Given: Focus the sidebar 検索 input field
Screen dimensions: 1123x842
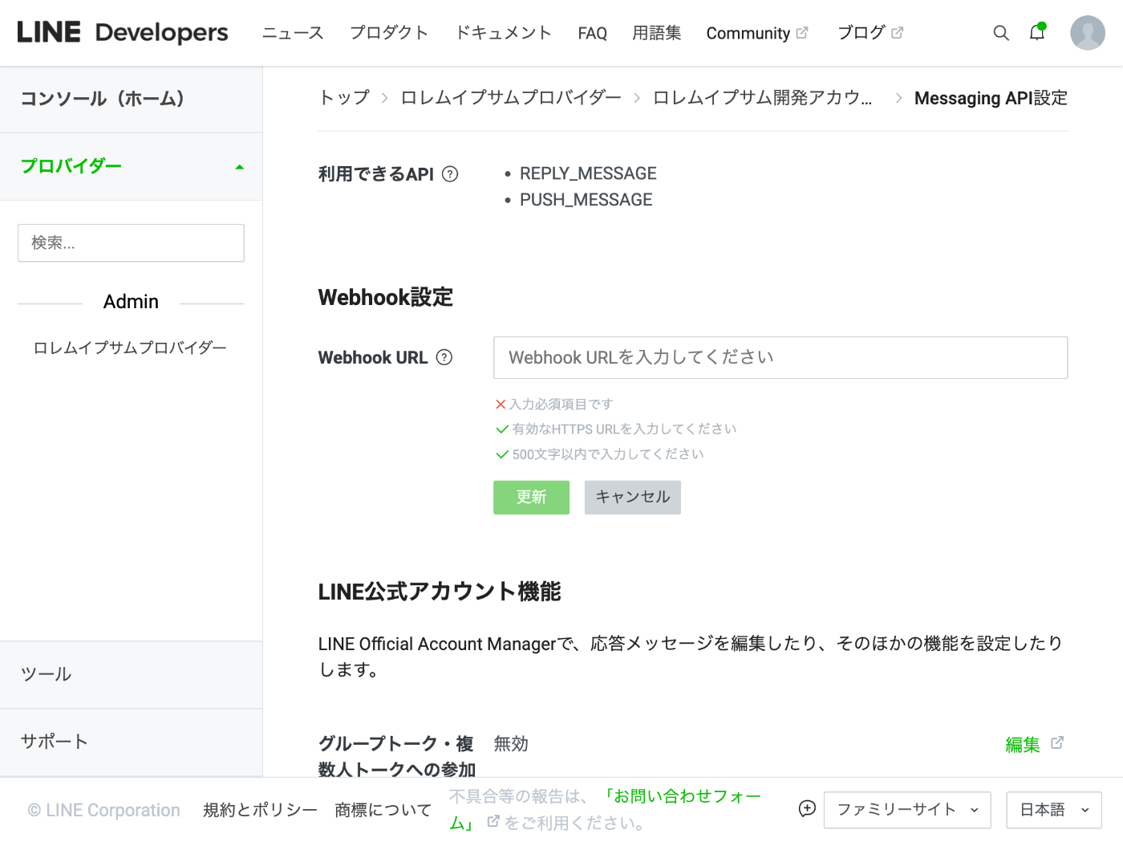Looking at the screenshot, I should click(131, 243).
